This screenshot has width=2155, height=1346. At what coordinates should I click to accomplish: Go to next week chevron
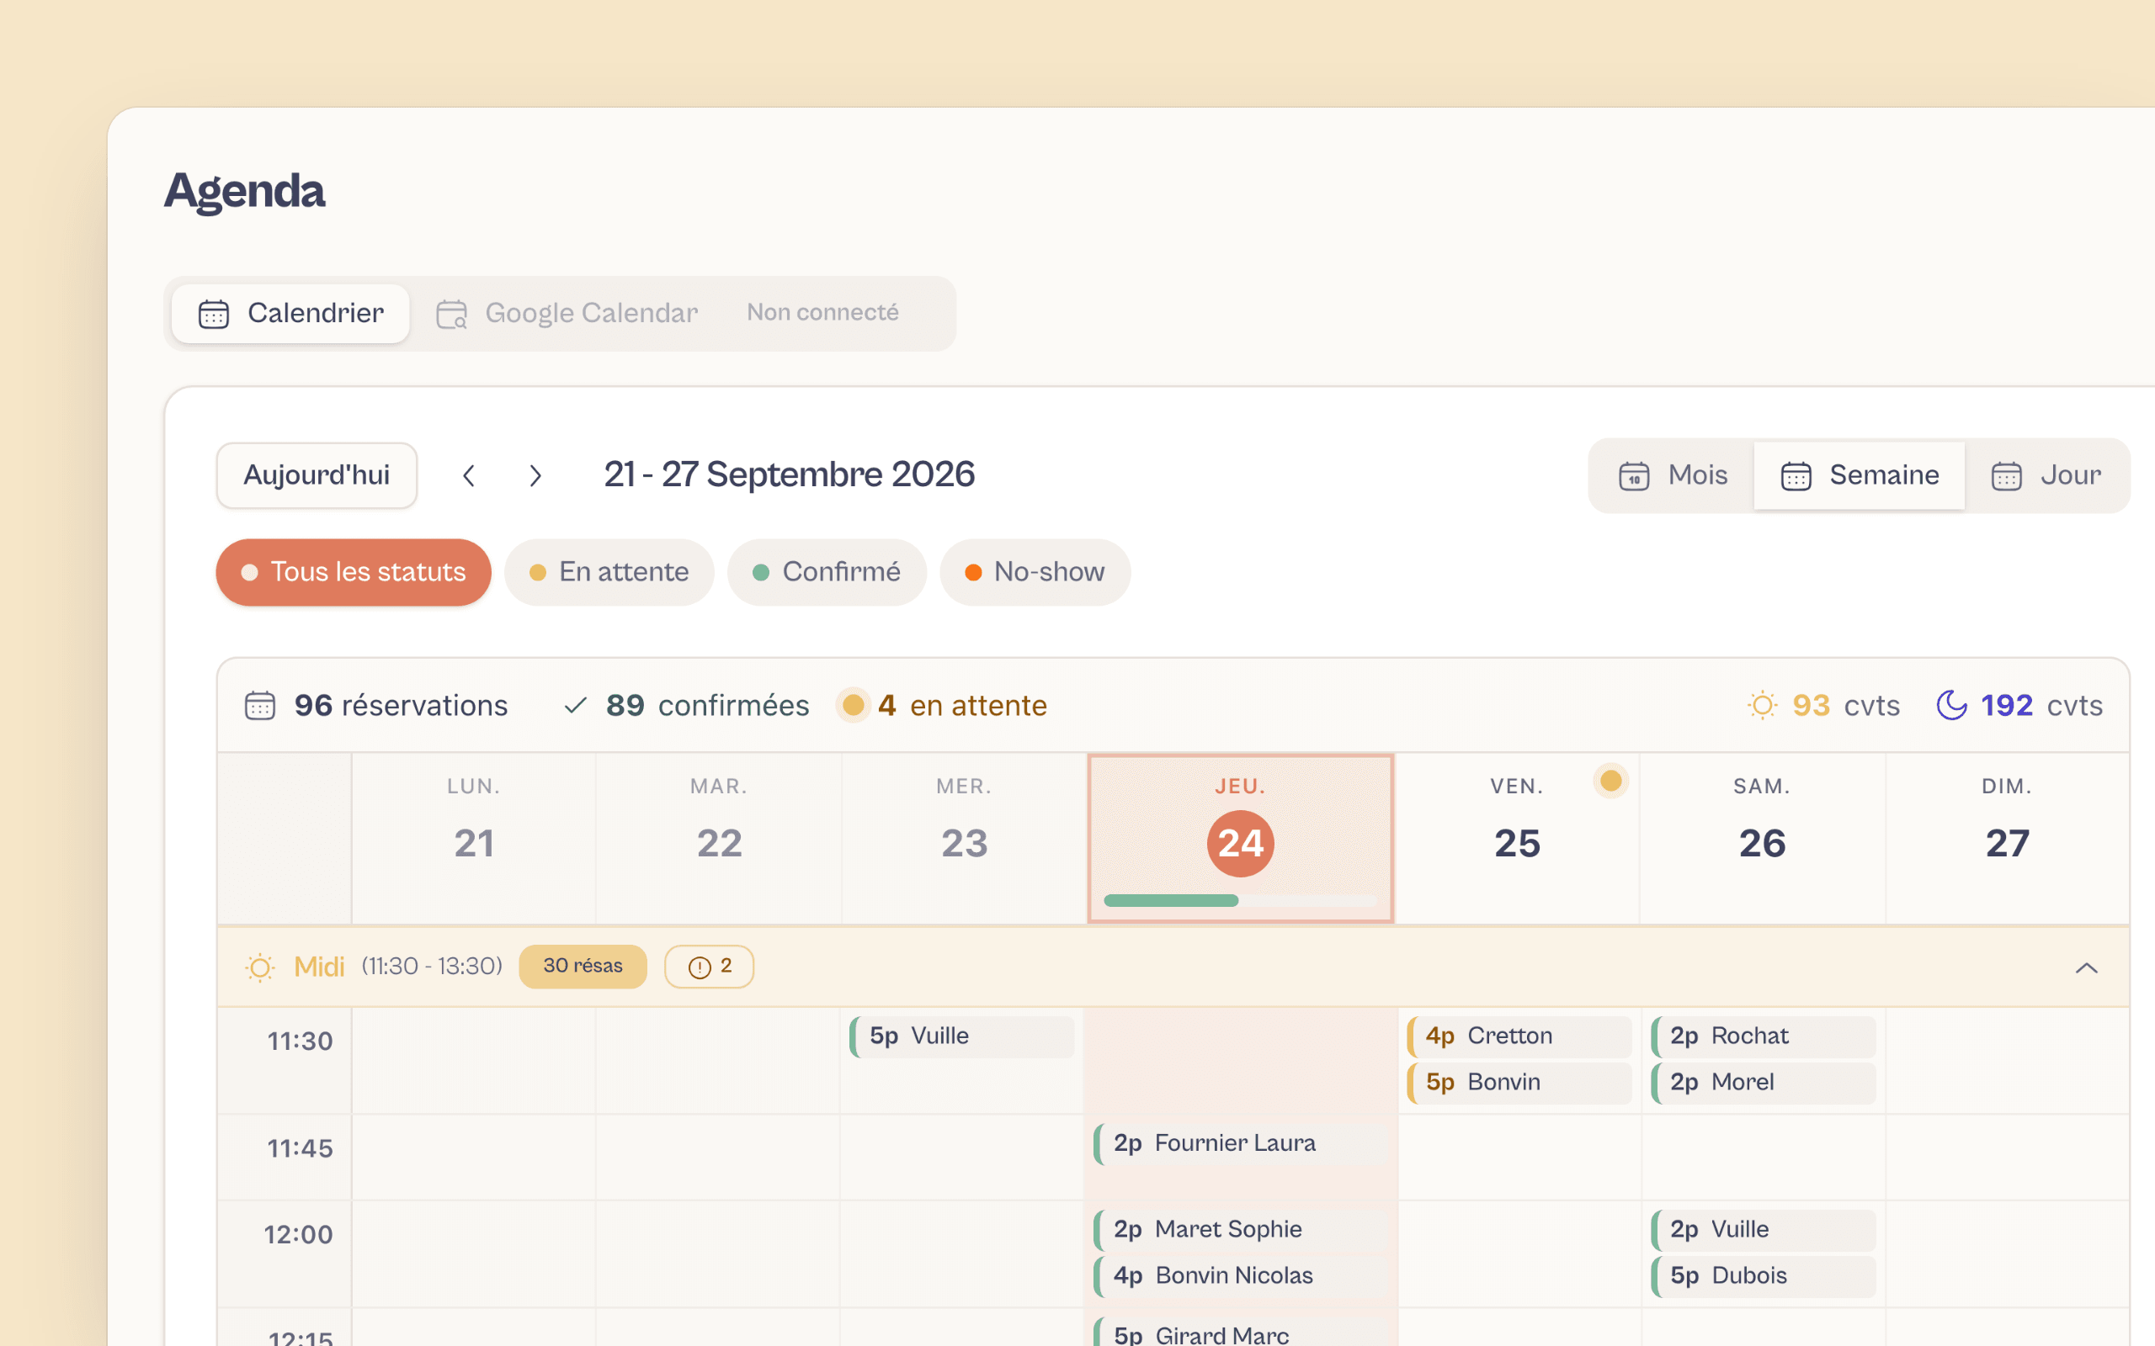[535, 475]
